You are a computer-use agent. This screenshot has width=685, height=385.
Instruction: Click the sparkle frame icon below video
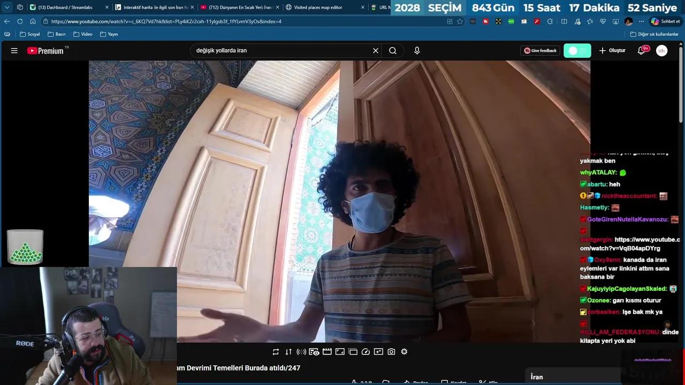[378, 352]
